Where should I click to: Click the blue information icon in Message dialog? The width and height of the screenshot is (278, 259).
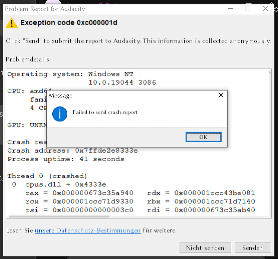pos(60,114)
